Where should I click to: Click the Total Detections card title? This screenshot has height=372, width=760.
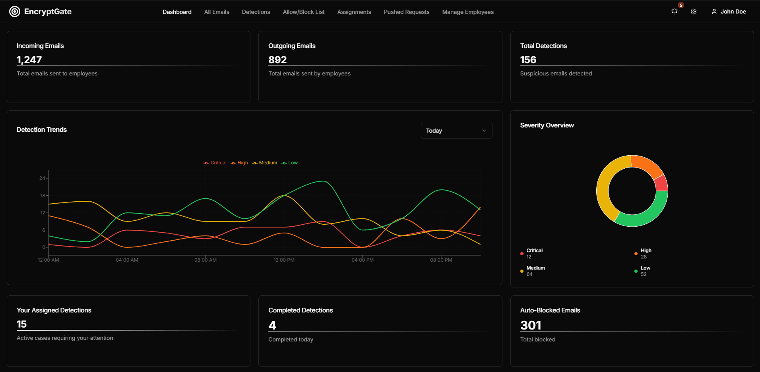(x=543, y=46)
